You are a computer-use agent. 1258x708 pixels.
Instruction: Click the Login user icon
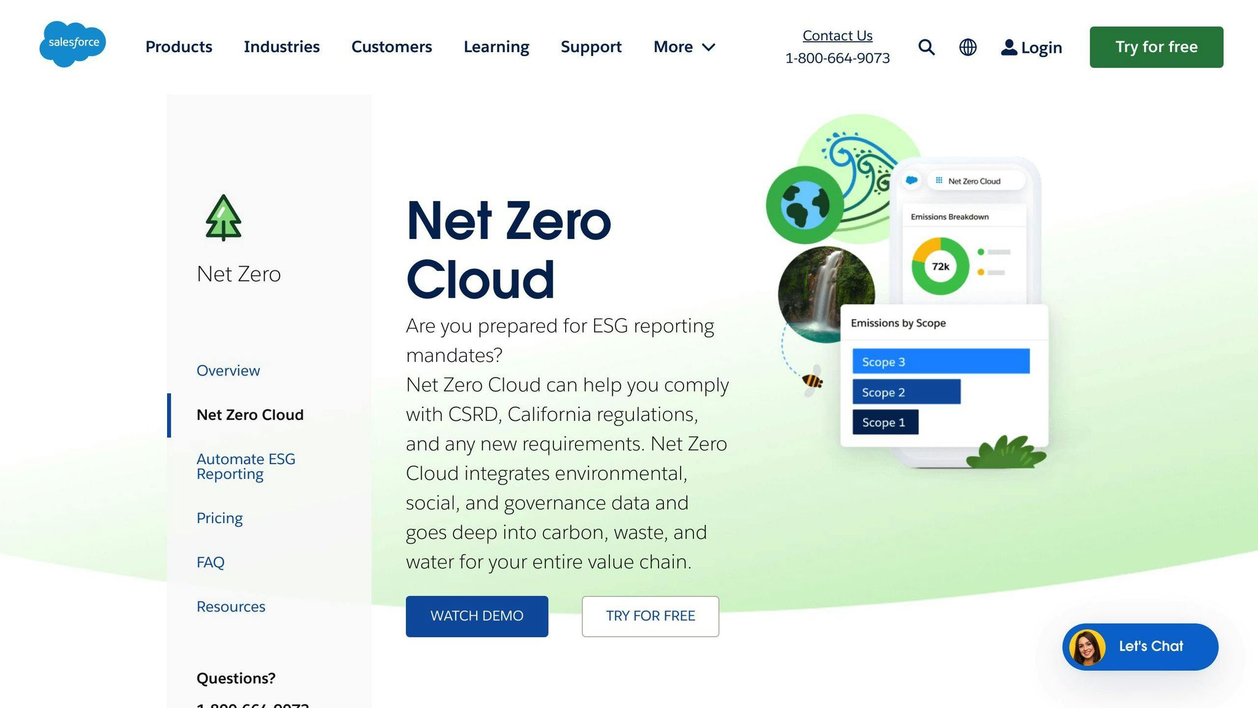click(1009, 47)
